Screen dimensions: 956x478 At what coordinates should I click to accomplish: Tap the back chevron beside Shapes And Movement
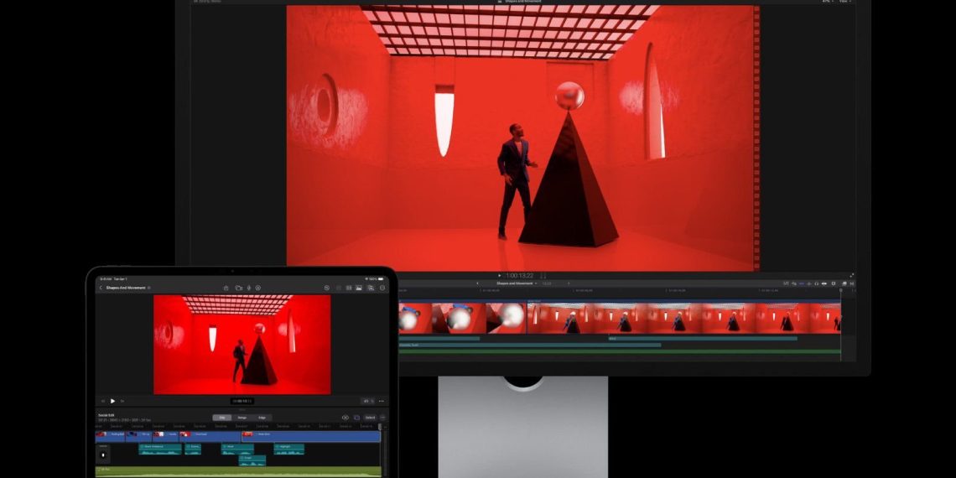click(101, 288)
